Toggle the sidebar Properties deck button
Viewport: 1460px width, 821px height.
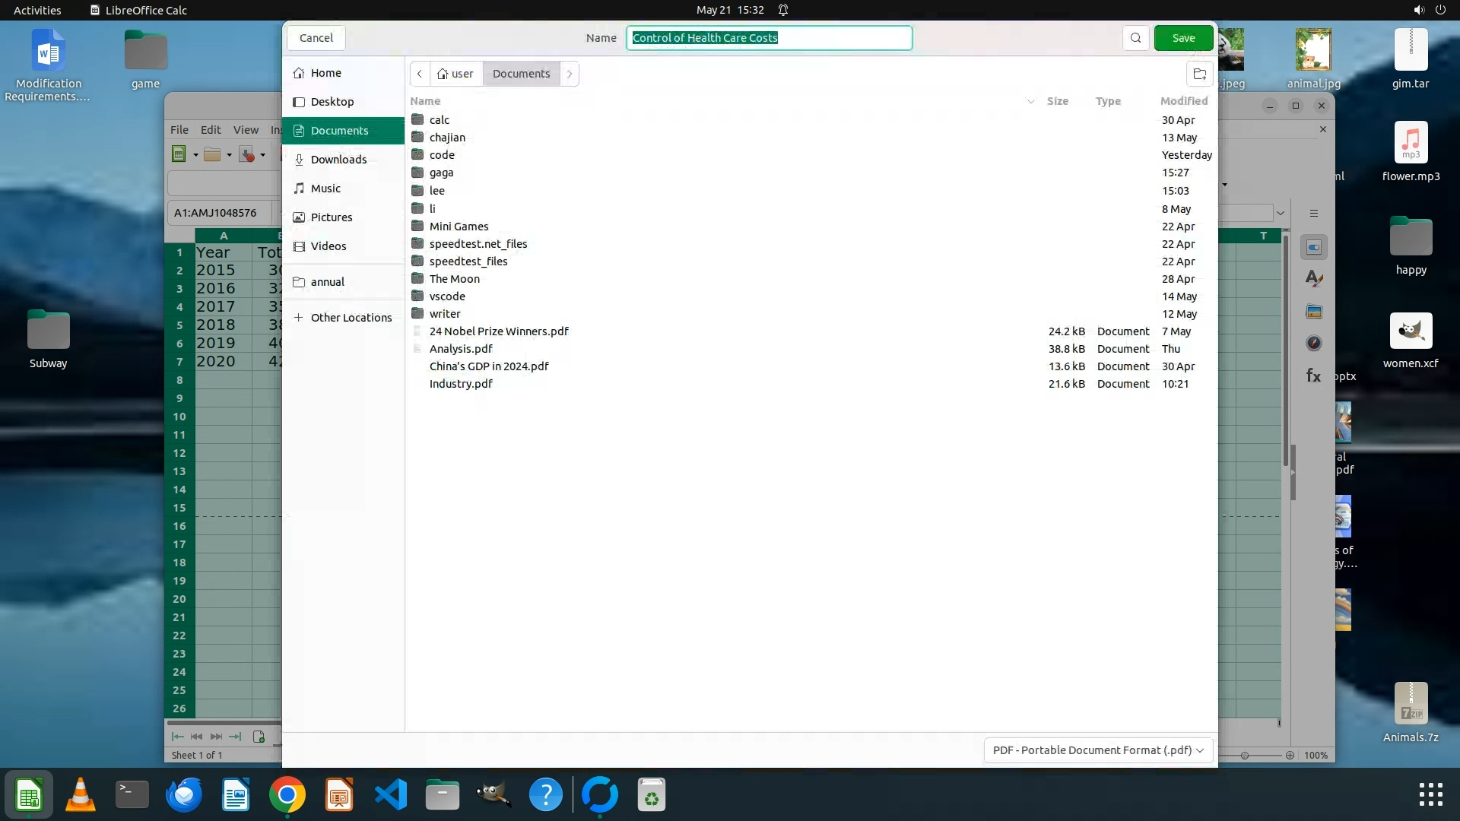[1313, 247]
